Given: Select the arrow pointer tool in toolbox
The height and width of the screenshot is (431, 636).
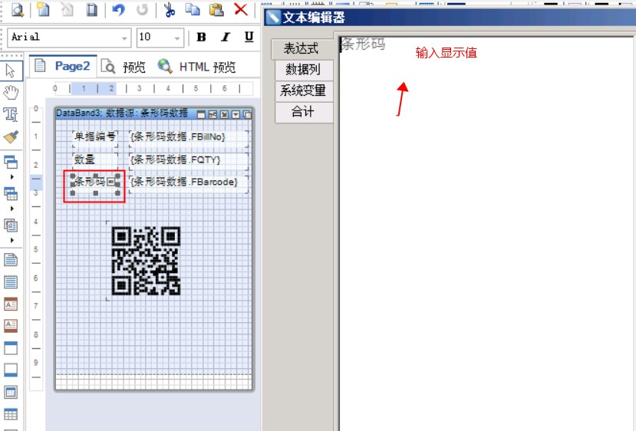Looking at the screenshot, I should click(11, 71).
